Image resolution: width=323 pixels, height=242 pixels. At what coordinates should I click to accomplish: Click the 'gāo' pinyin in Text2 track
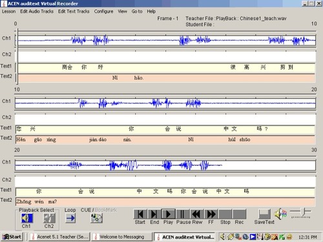38,139
